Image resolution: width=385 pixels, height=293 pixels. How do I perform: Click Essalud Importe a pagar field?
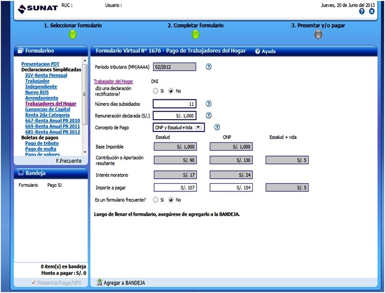[x=175, y=188]
